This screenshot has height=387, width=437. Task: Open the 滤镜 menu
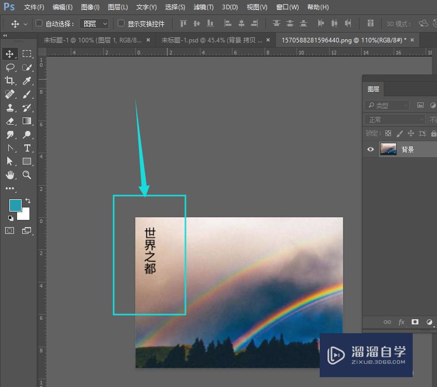203,7
